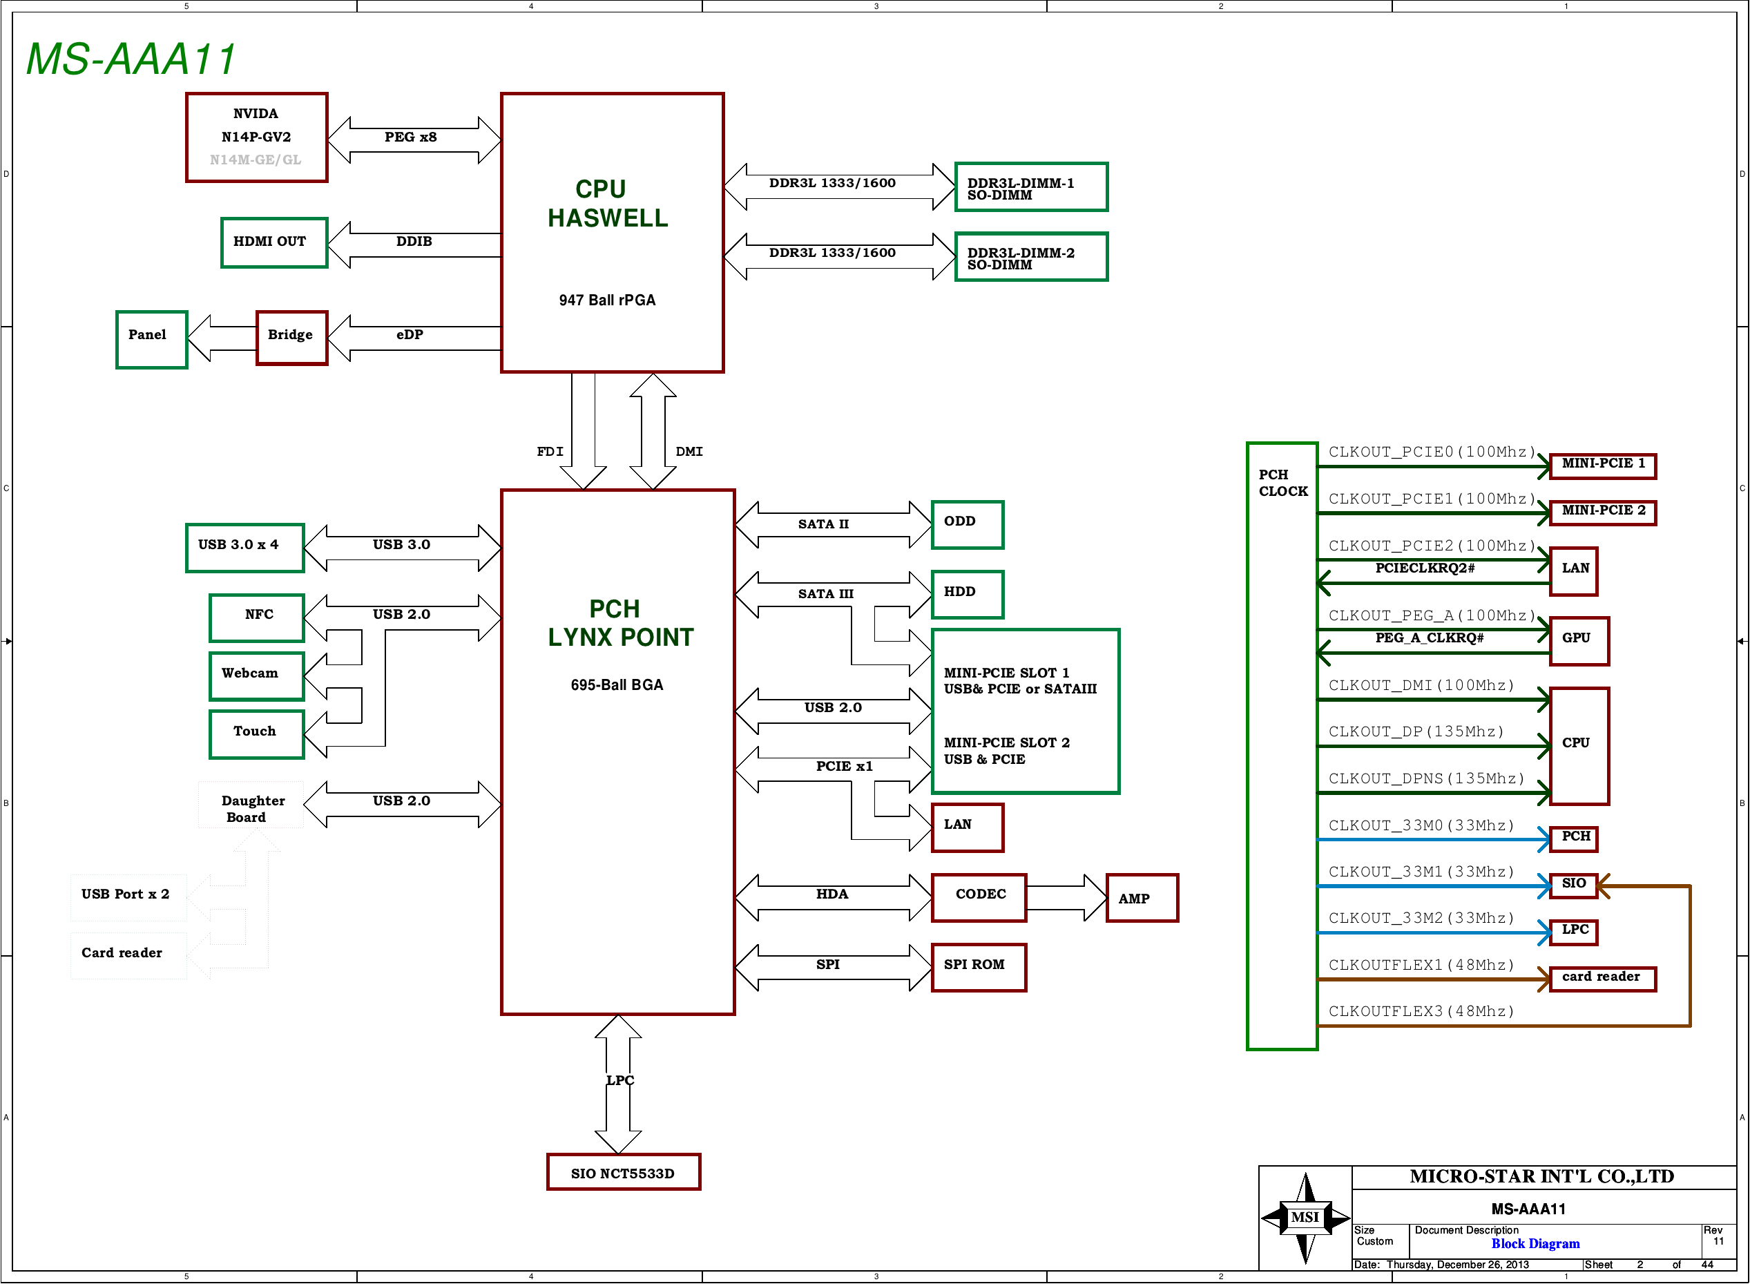Click the SIO NCT5533D box

(623, 1173)
